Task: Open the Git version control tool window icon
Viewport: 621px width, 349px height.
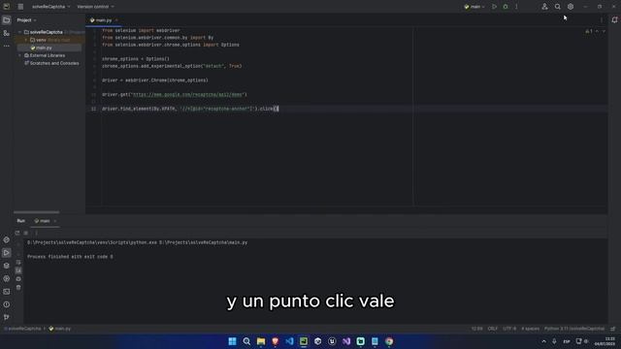Action: click(x=7, y=317)
